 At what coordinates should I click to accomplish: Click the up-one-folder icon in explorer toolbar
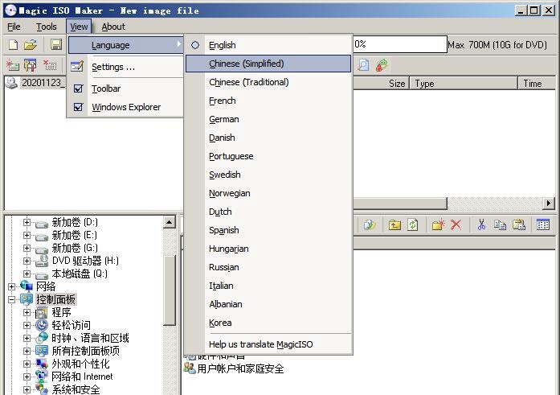[x=394, y=224]
